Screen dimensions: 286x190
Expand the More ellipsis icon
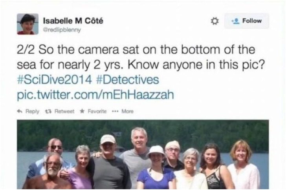point(115,111)
